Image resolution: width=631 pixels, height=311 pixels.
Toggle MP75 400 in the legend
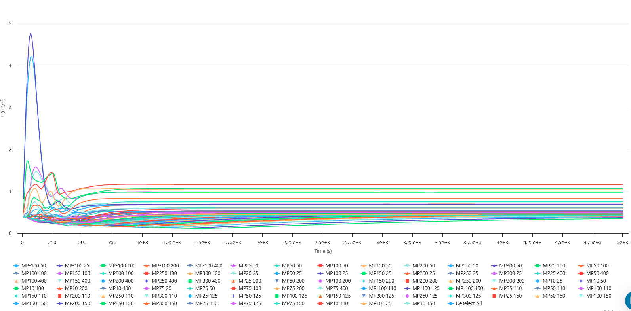click(336, 288)
